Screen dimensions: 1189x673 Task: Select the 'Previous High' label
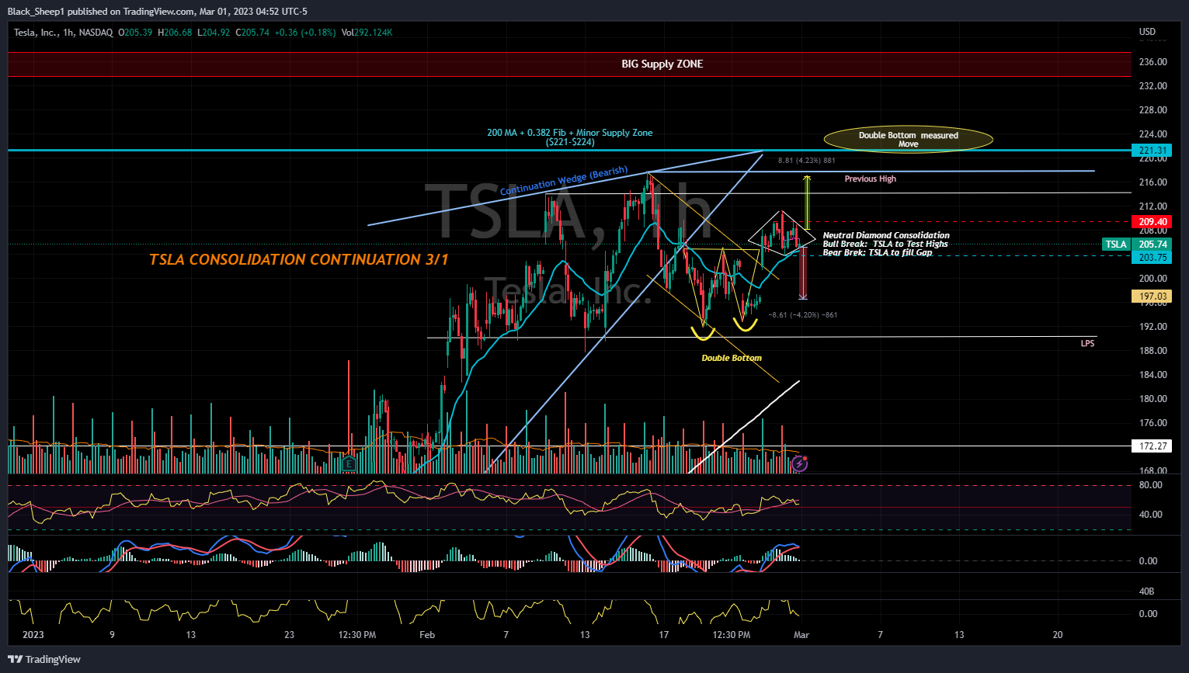(871, 179)
